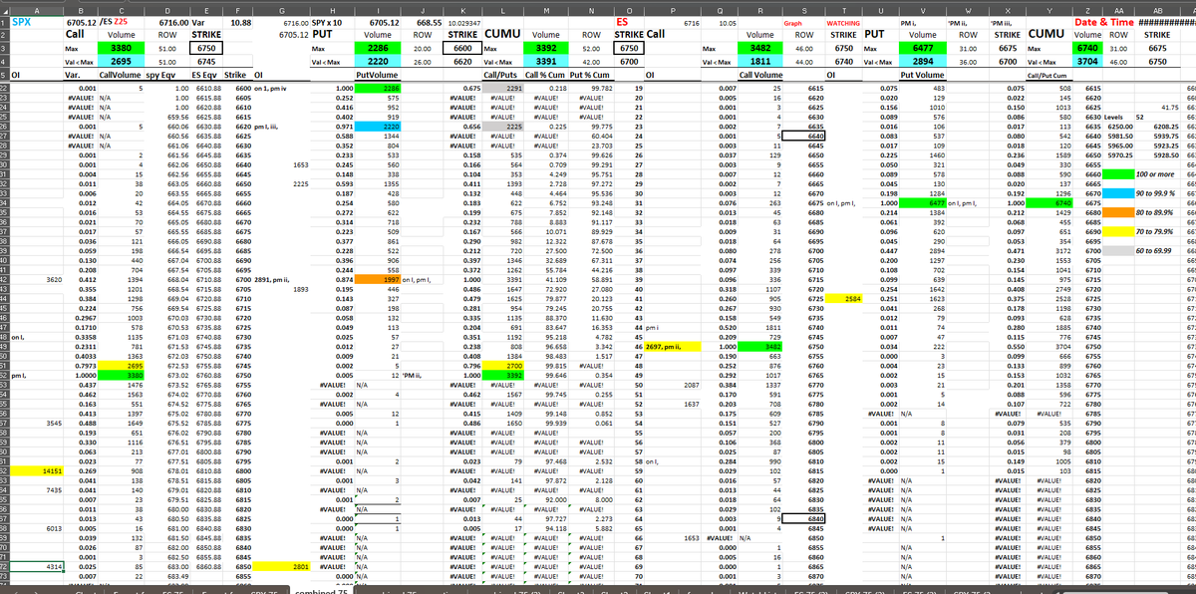Viewport: 1196px width, 594px height.
Task: Select the '10.029347' cell
Action: (462, 20)
